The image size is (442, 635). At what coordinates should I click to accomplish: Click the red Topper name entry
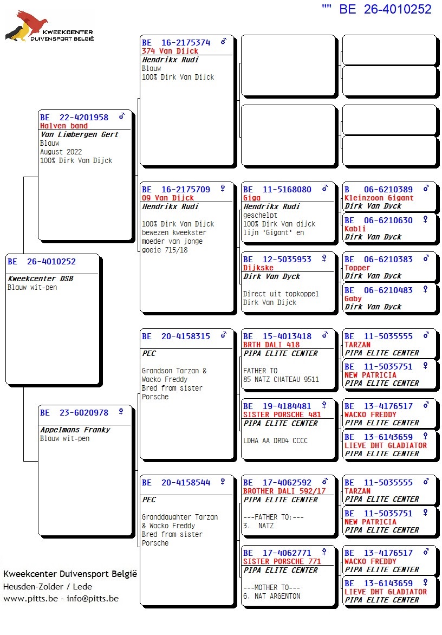tap(357, 268)
